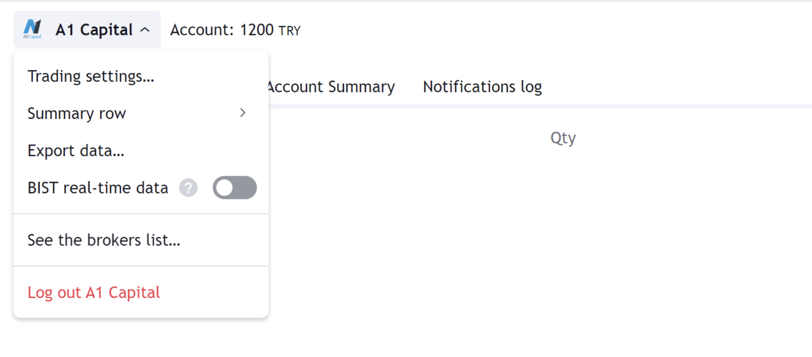Viewport: 812px width, 357px height.
Task: Click the Qty column header
Action: [x=563, y=138]
